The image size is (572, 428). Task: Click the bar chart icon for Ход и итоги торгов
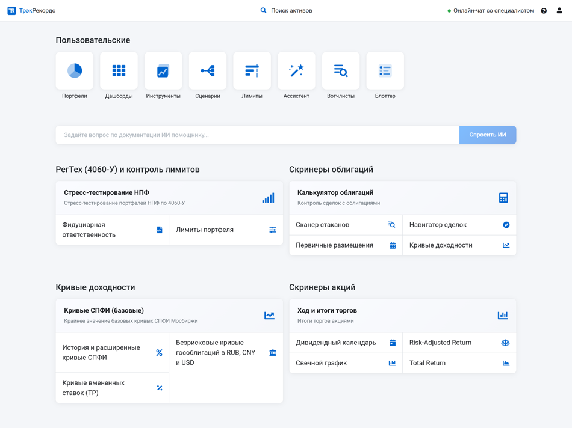click(x=503, y=316)
